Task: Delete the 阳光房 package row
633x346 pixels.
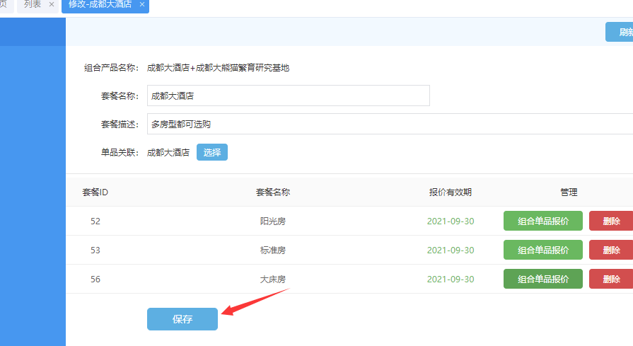Action: [x=610, y=221]
